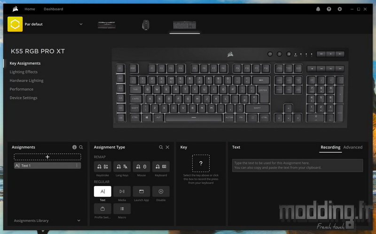Select the up arrow key on keyboard
The image size is (376, 234).
pos(288,109)
